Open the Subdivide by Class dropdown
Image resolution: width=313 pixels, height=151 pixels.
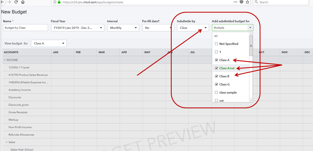coord(193,28)
